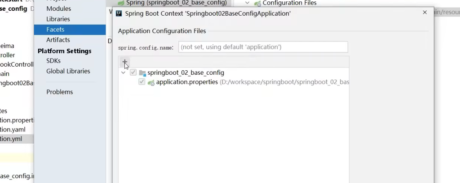The width and height of the screenshot is (460, 183).
Task: Select Modules in Project Structure sidebar
Action: point(58,9)
